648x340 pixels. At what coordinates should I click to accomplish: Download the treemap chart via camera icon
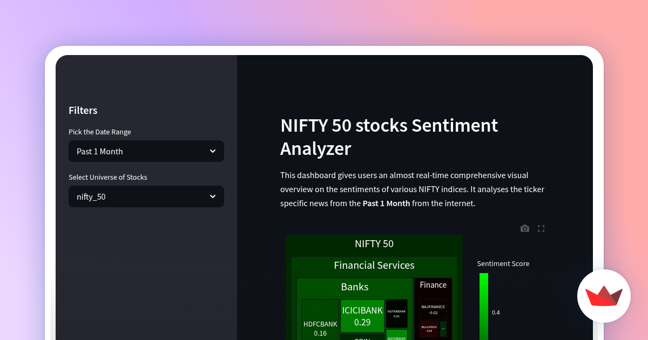tap(524, 228)
